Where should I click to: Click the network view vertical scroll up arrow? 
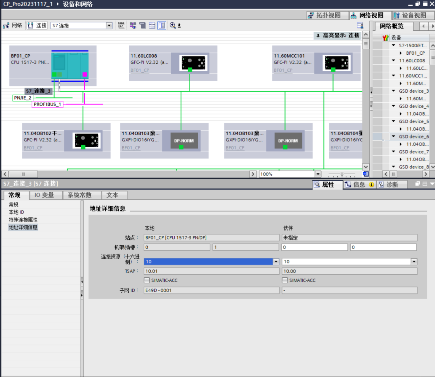366,35
